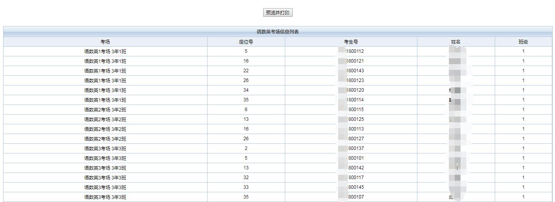Click 语数英3考场 3年3班 in the 800145 row

[x=105, y=187]
